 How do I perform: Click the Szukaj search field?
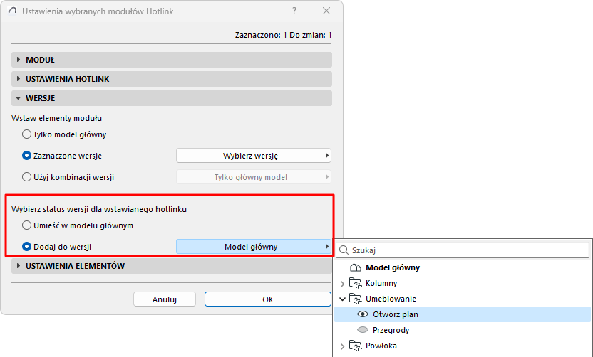(462, 250)
